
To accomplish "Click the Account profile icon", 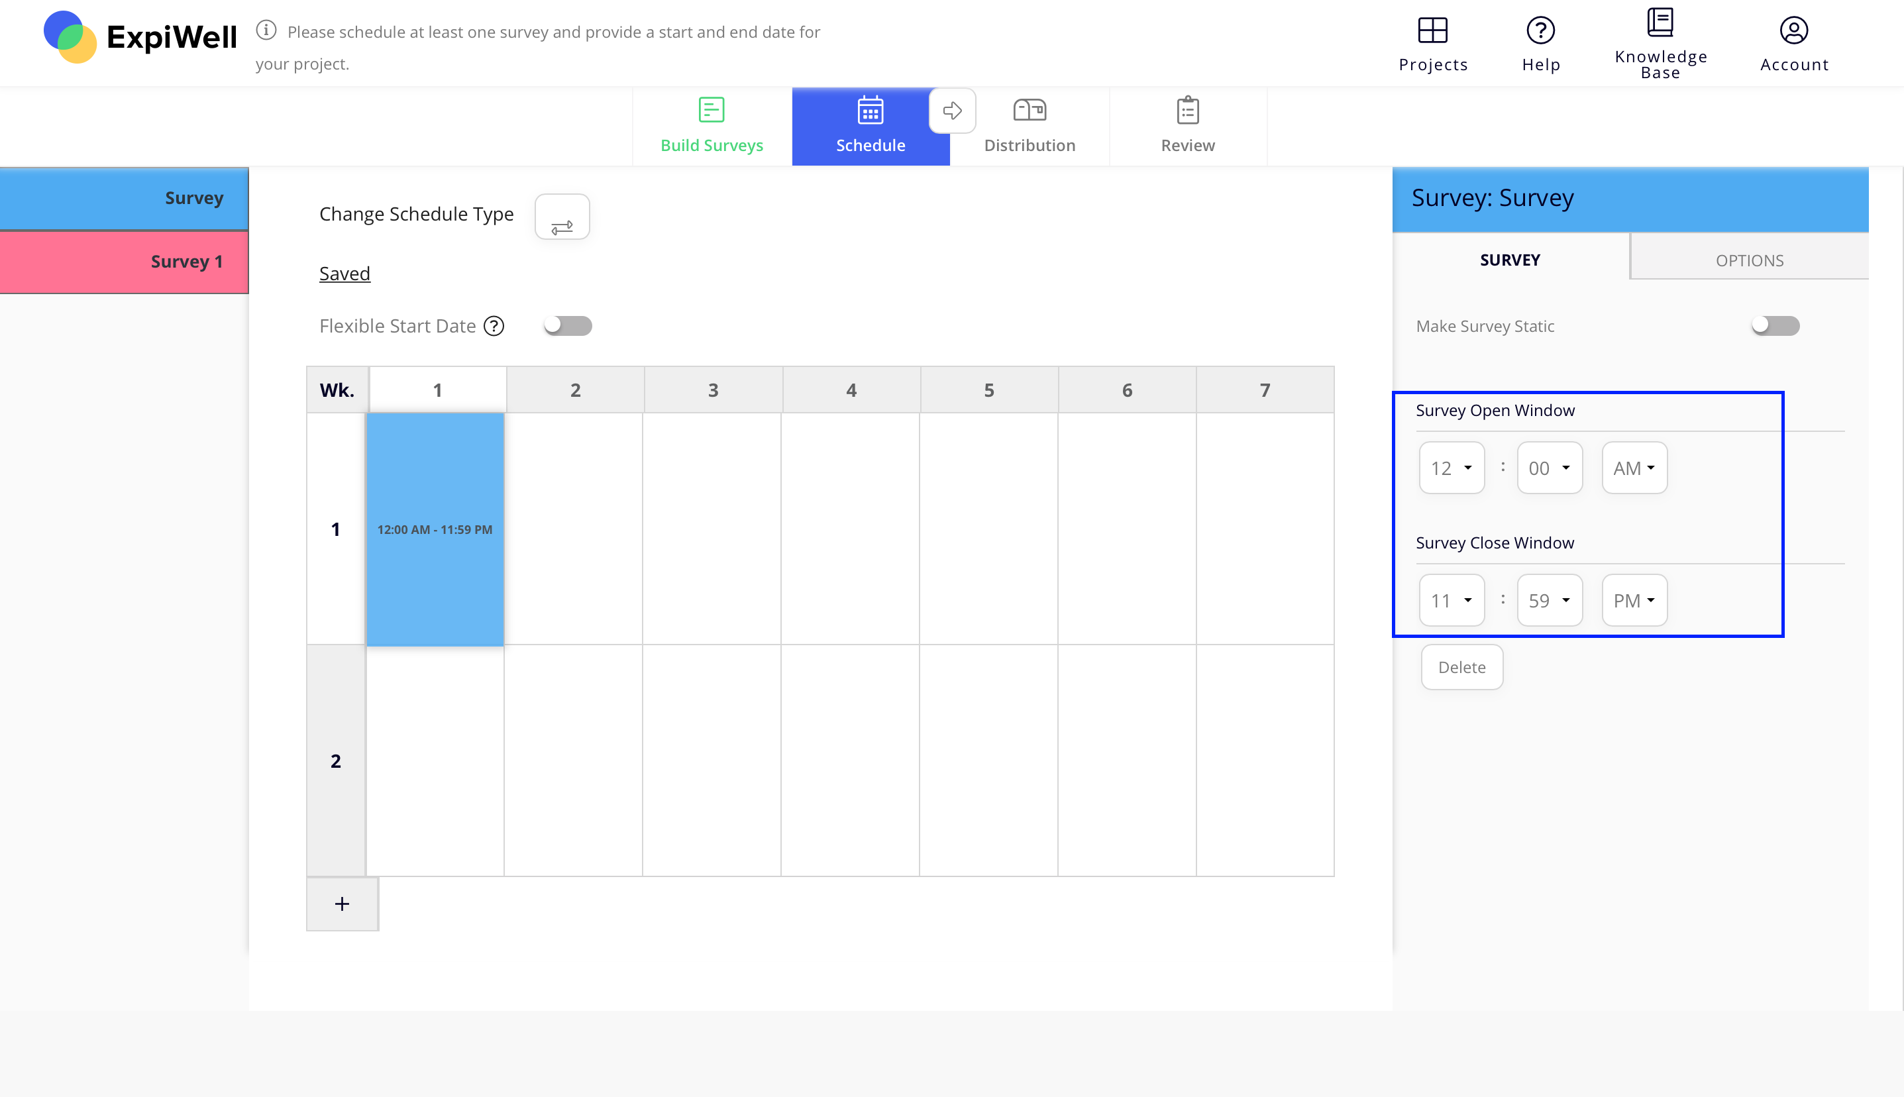I will click(1793, 31).
